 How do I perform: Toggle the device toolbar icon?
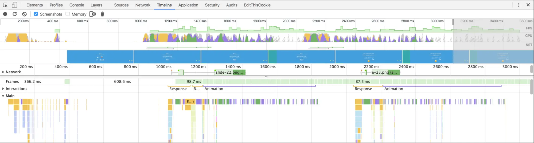pyautogui.click(x=14, y=5)
